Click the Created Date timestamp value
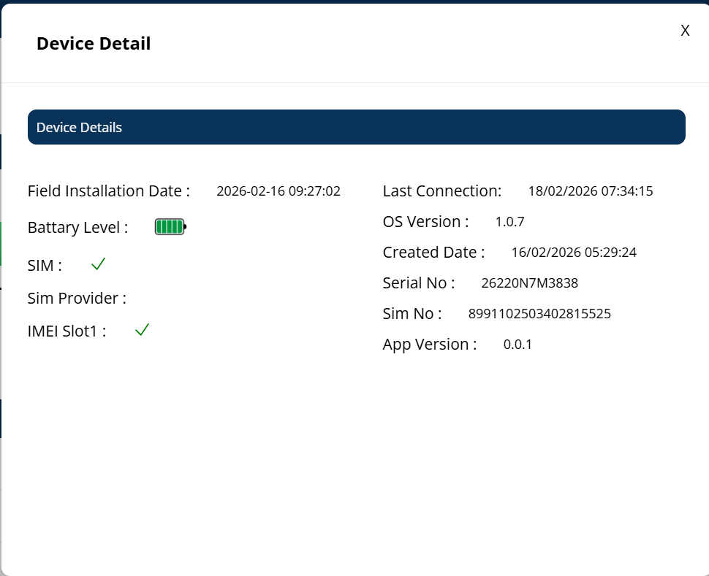 [x=574, y=253]
